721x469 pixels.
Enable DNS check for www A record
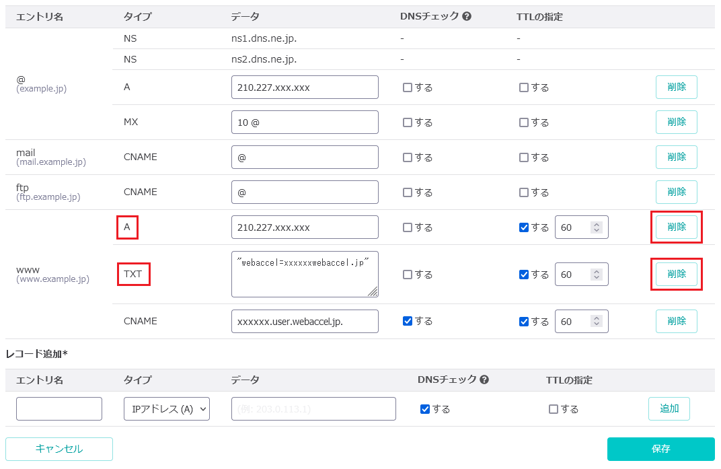pyautogui.click(x=408, y=227)
